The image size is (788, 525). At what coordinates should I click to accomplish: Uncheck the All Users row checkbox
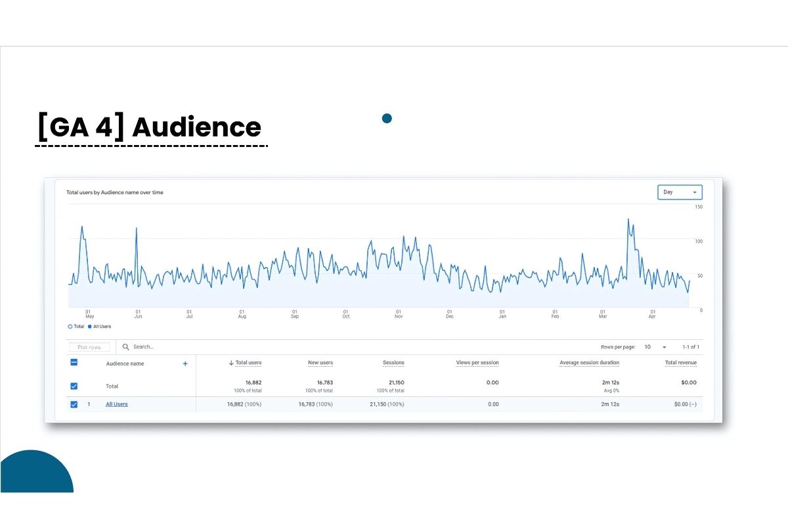[x=74, y=404]
